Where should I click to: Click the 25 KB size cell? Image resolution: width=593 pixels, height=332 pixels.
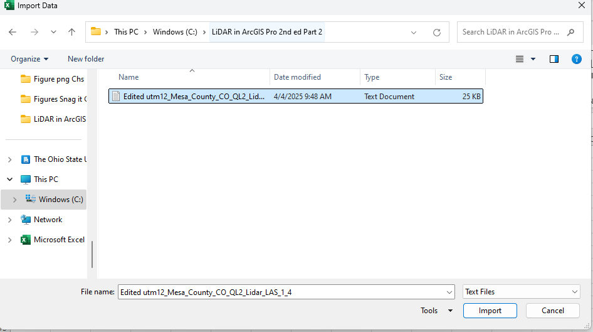point(471,97)
